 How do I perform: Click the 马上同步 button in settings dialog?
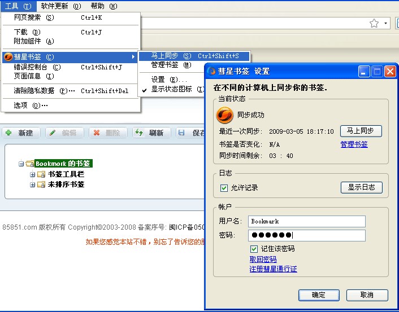[x=361, y=131]
